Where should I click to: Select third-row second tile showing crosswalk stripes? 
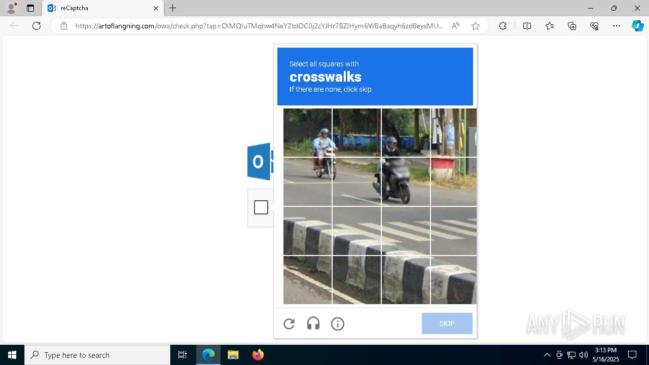tap(356, 231)
